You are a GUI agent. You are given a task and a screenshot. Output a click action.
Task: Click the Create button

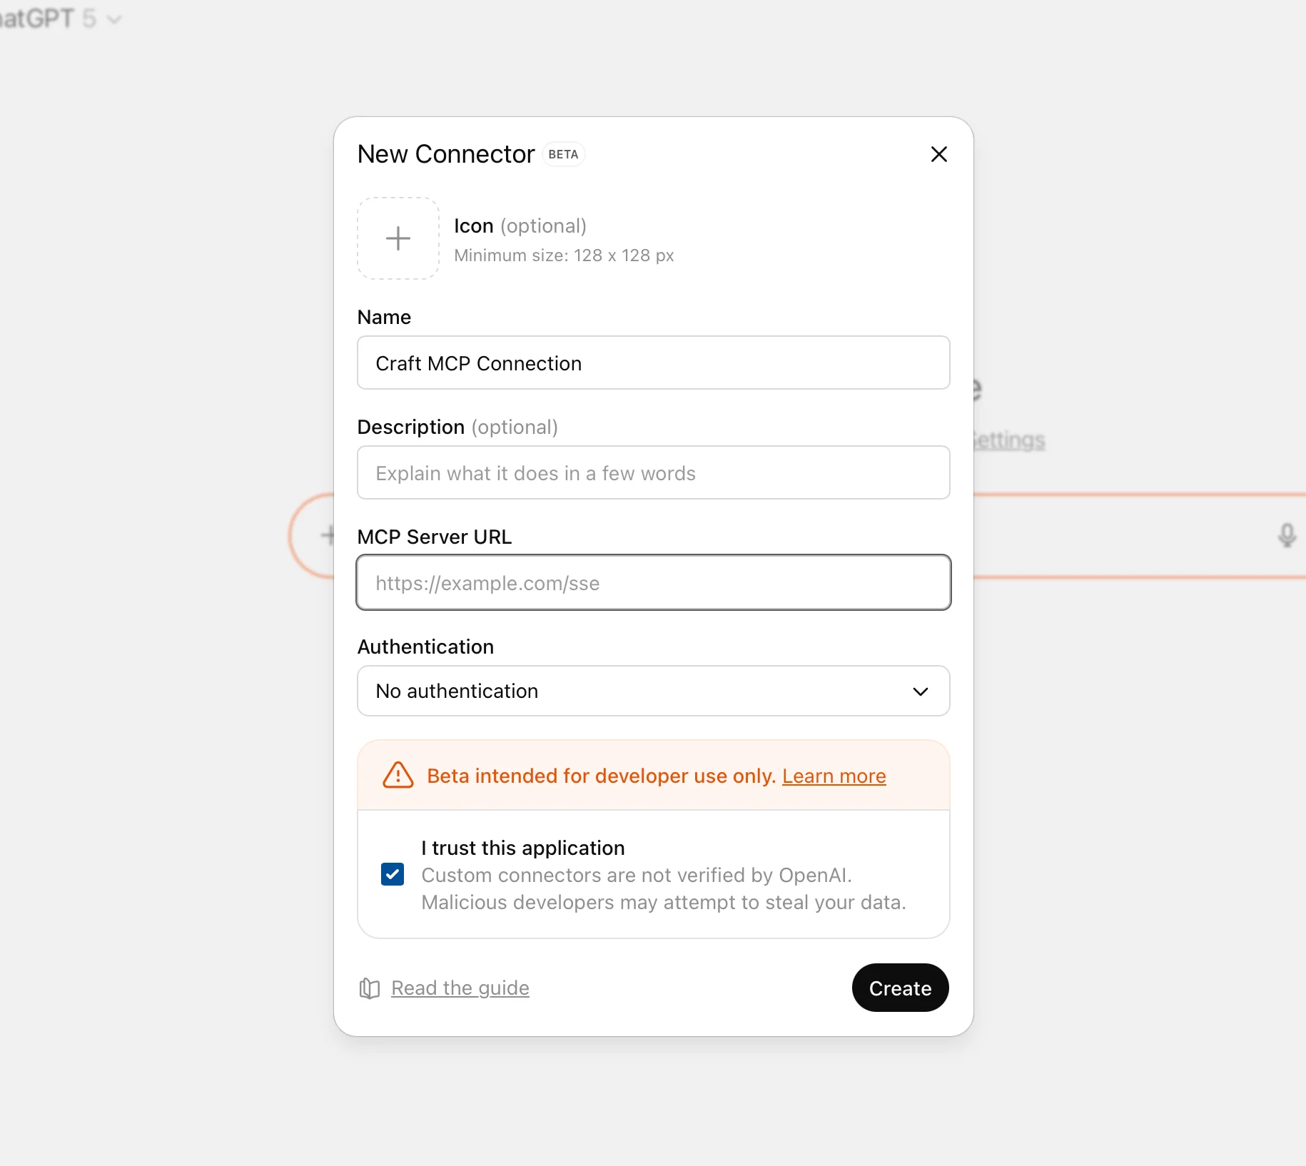(900, 988)
